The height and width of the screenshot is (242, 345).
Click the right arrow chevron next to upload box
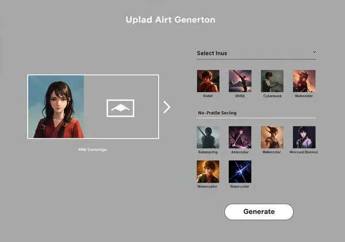(x=167, y=107)
